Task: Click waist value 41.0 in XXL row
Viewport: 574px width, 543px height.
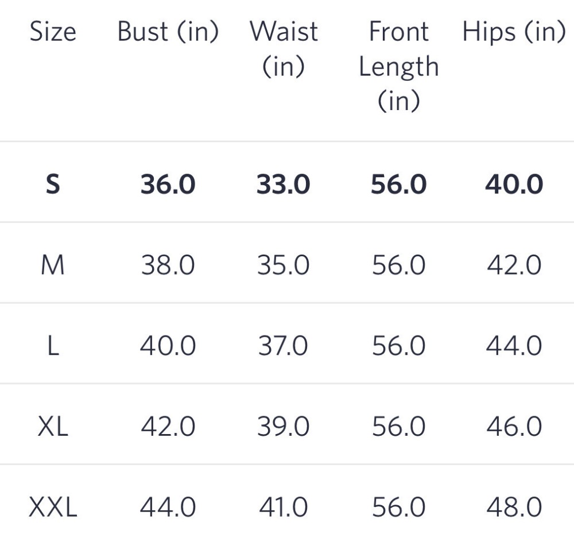Action: pyautogui.click(x=283, y=507)
